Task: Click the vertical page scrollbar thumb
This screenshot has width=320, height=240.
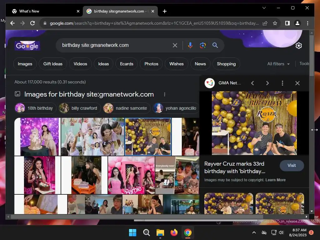Action: click(x=312, y=56)
